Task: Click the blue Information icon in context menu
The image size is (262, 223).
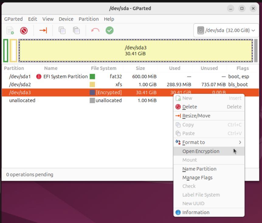Action: click(x=178, y=212)
